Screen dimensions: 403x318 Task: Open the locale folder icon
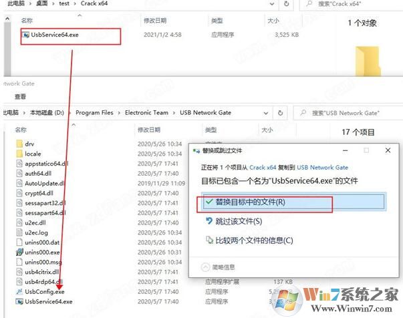tap(19, 154)
